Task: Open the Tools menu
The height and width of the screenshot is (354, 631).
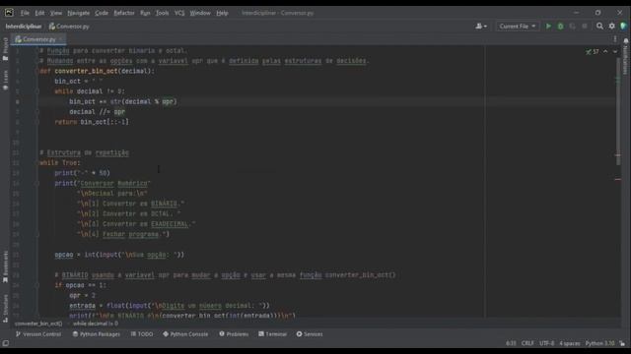Action: [x=162, y=13]
